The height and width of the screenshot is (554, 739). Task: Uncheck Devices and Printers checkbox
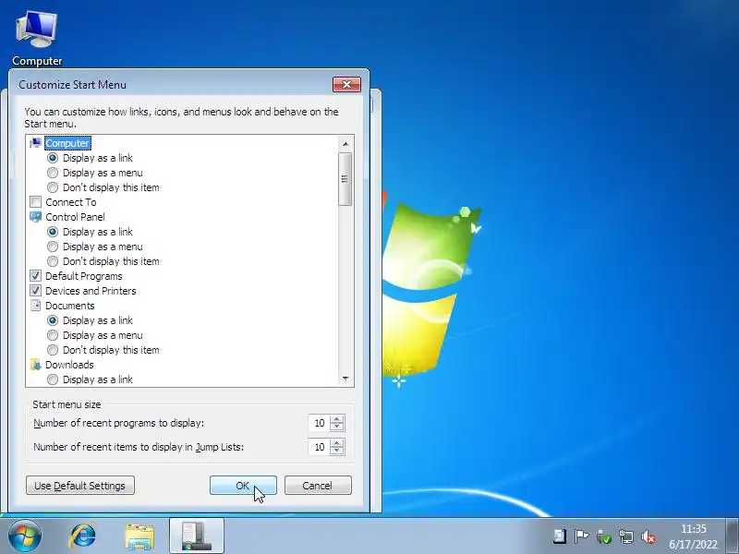35,291
